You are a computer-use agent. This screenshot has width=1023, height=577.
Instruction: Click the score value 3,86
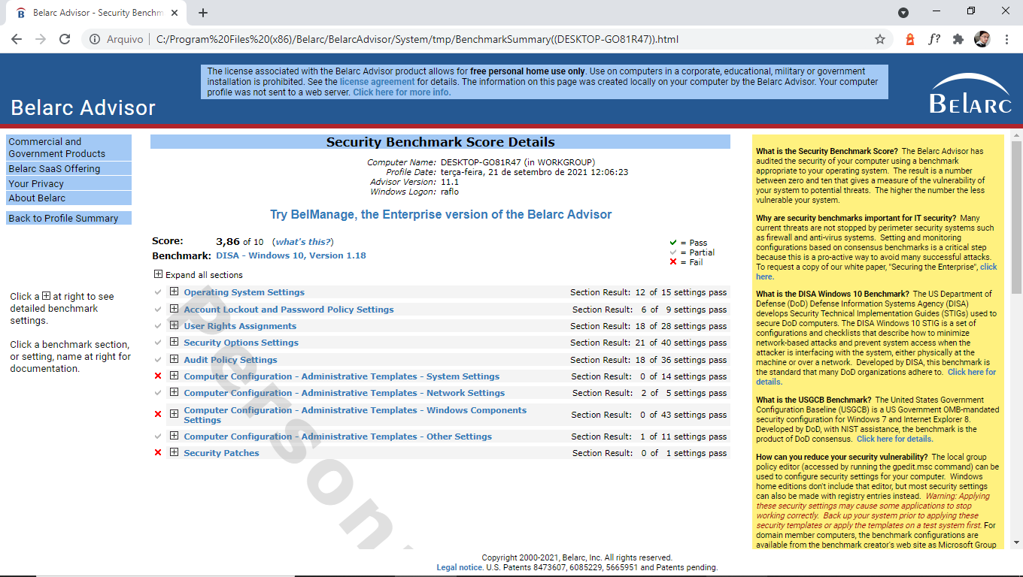click(228, 242)
